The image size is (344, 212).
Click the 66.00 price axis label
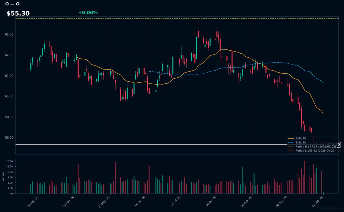click(x=9, y=35)
